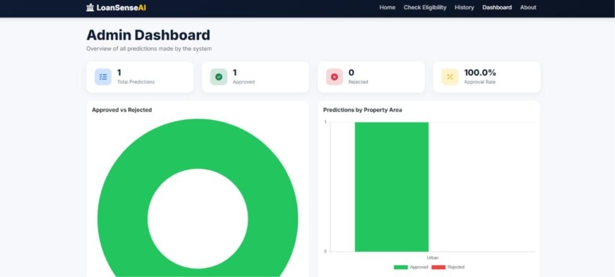Click the 100.0% approval rate value
615x277 pixels.
[x=480, y=73]
